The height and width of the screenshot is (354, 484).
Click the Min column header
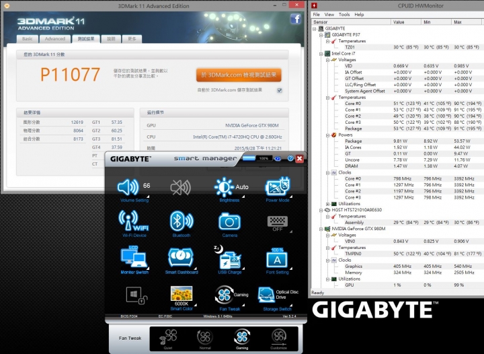[x=436, y=22]
